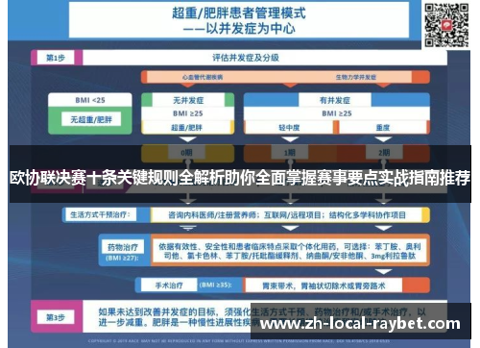Select the 生活方式干预治疗 label
The width and height of the screenshot is (480, 348).
point(101,214)
